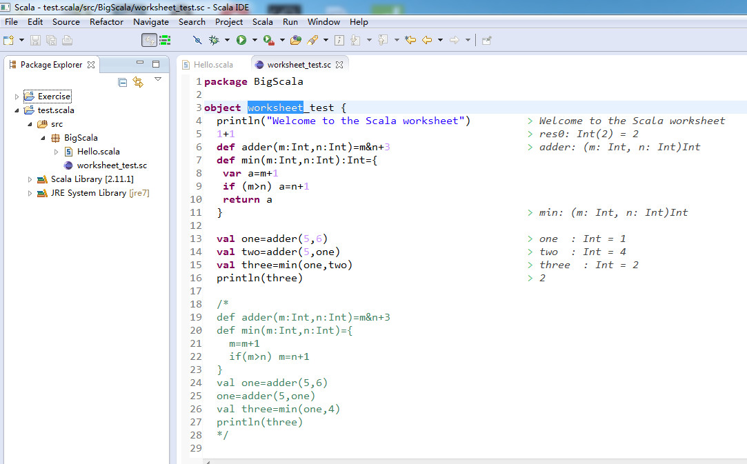This screenshot has width=747, height=464.
Task: Open the File menu
Action: tap(11, 22)
